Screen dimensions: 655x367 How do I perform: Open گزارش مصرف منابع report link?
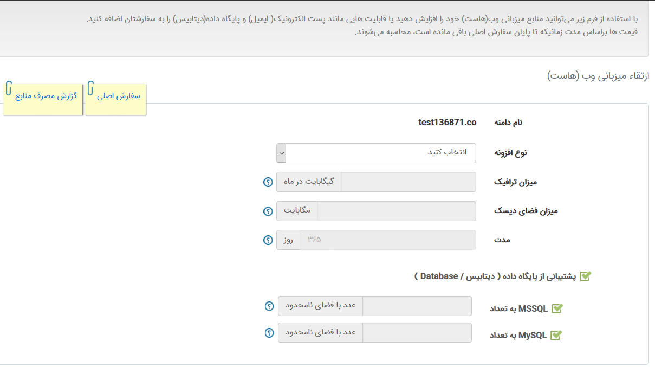(x=46, y=96)
